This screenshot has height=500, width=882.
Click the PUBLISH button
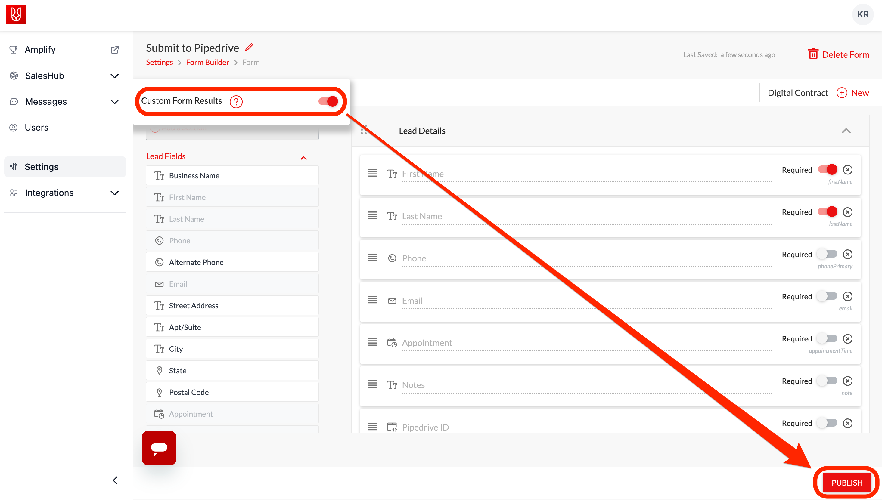coord(846,482)
